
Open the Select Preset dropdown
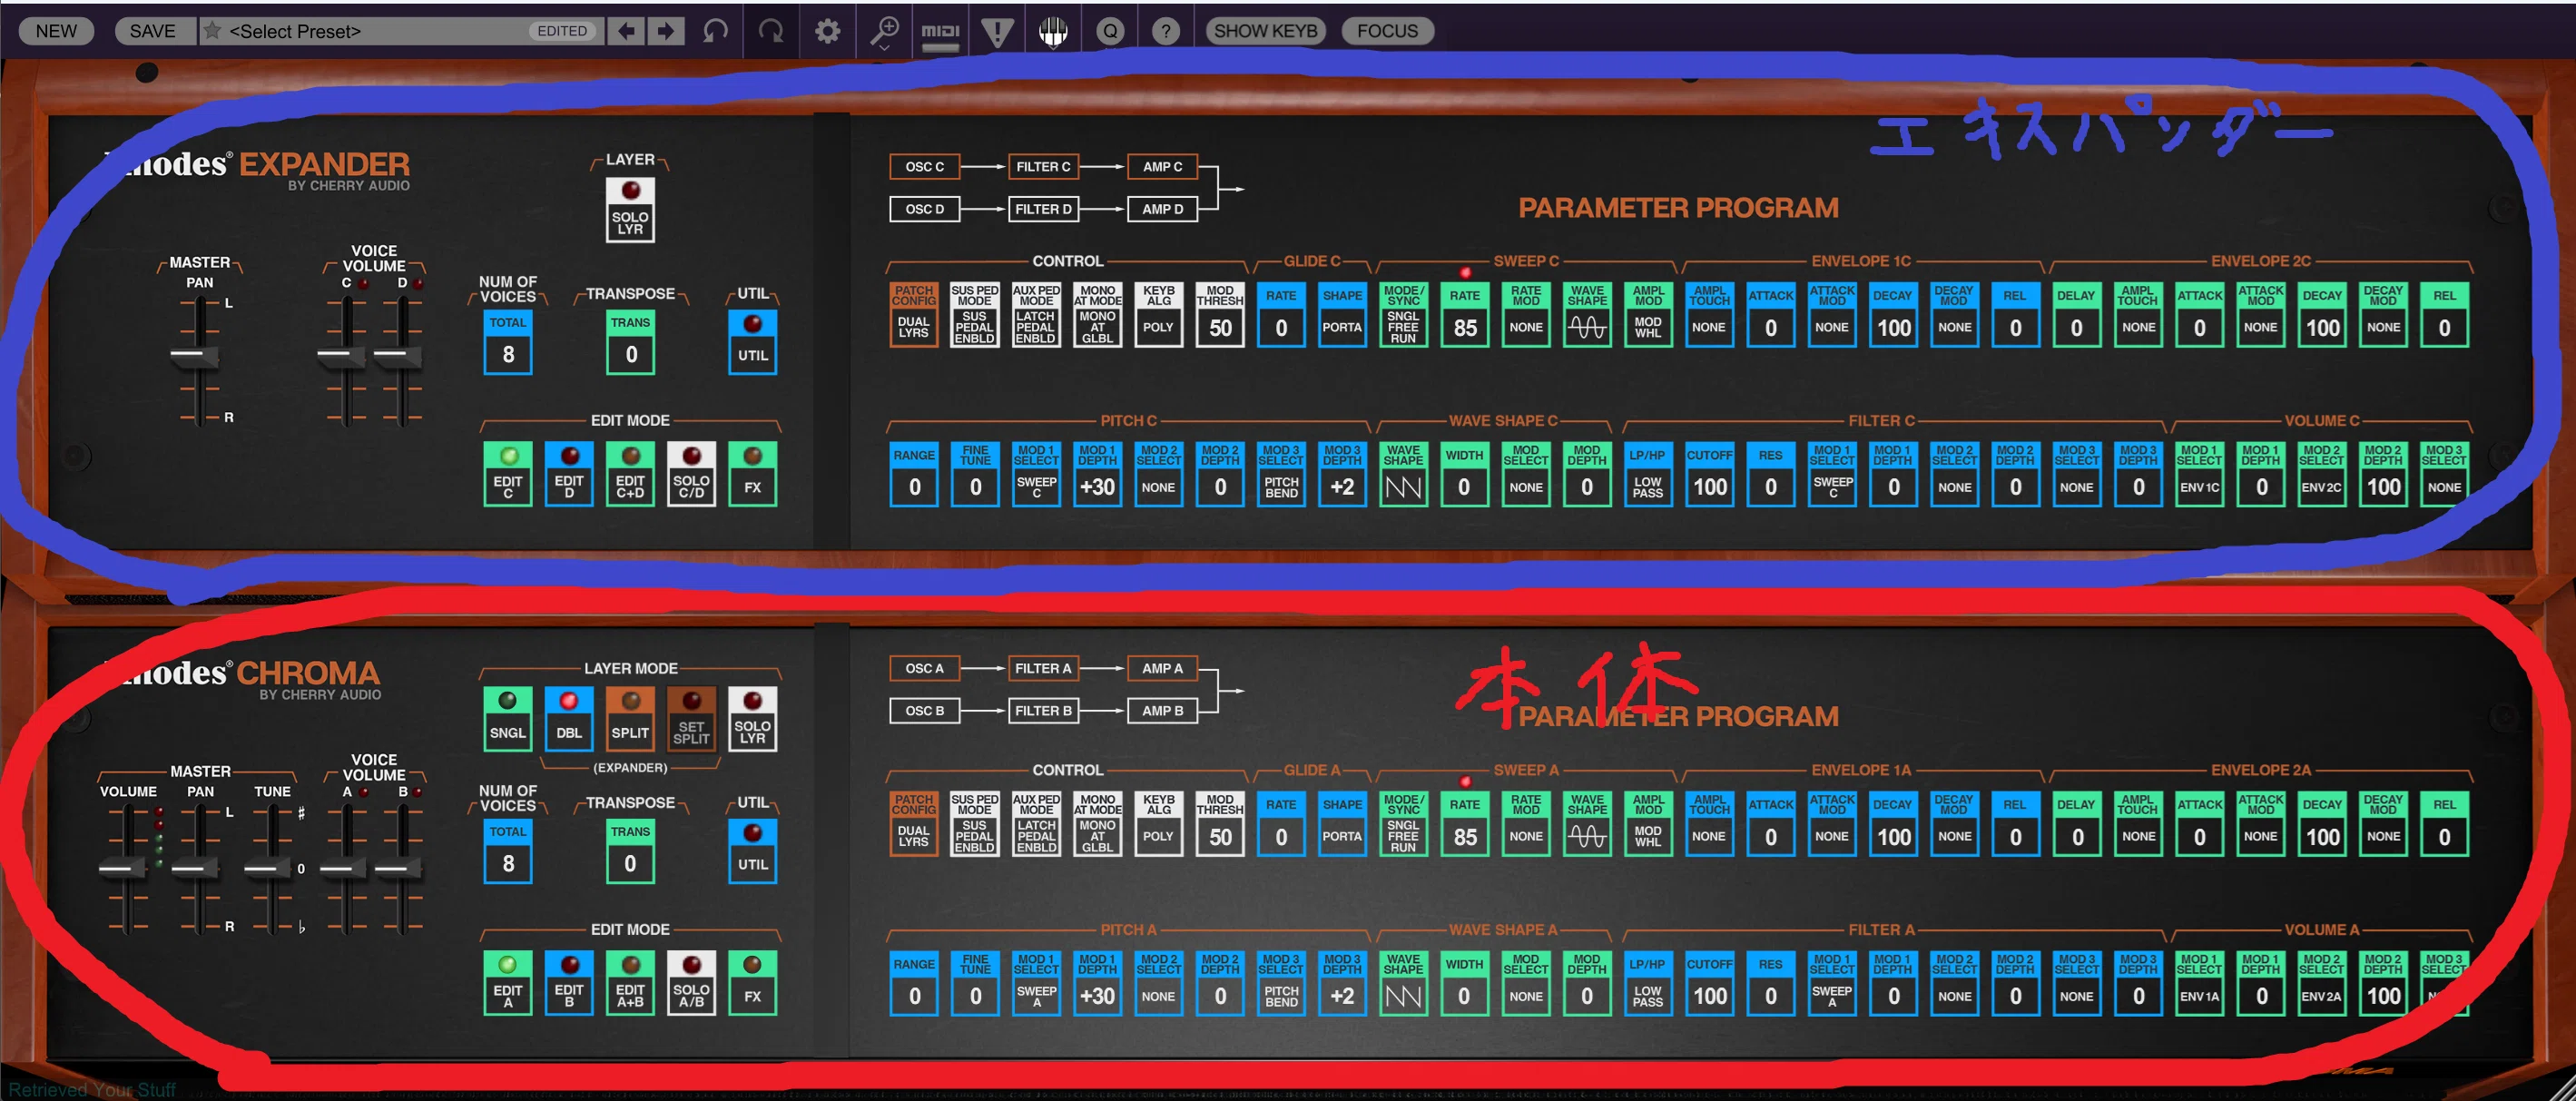click(x=400, y=31)
